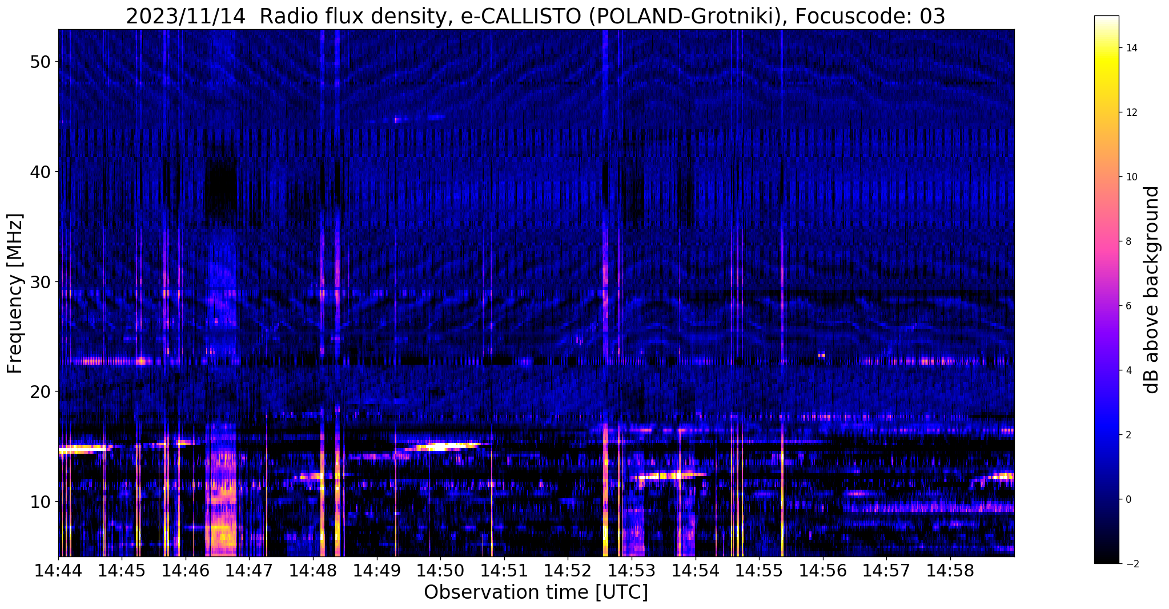Click the 14:47 time tick label
Screen dimensions: 1169x609
point(249,570)
